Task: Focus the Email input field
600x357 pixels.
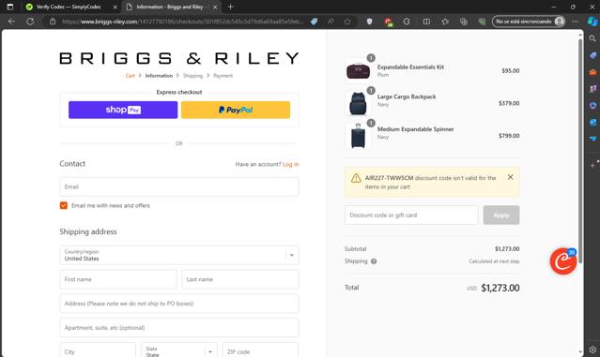Action: [179, 186]
